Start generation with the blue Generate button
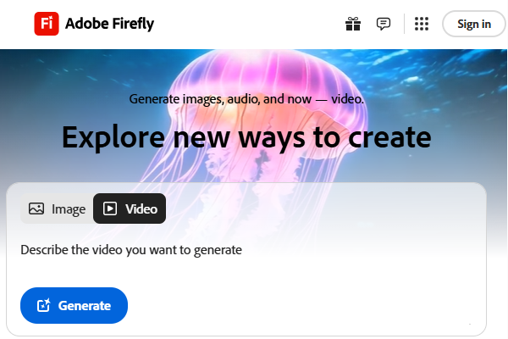508x339 pixels. (74, 305)
